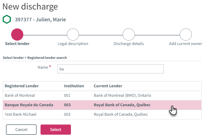Image resolution: width=203 pixels, height=136 pixels.
Task: Focus the Name search input field
Action: (x=110, y=69)
